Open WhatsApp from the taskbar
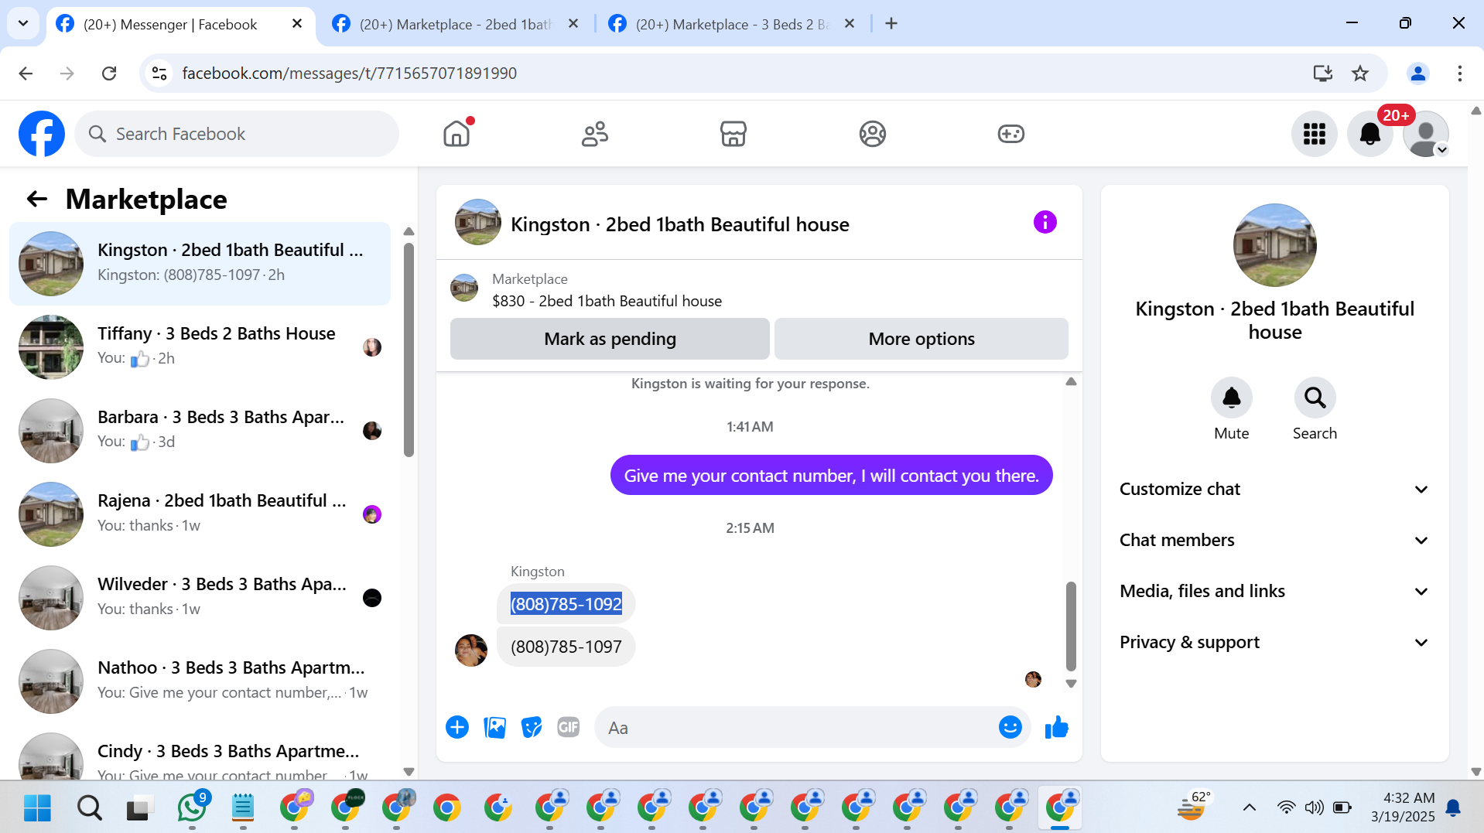 (x=192, y=807)
